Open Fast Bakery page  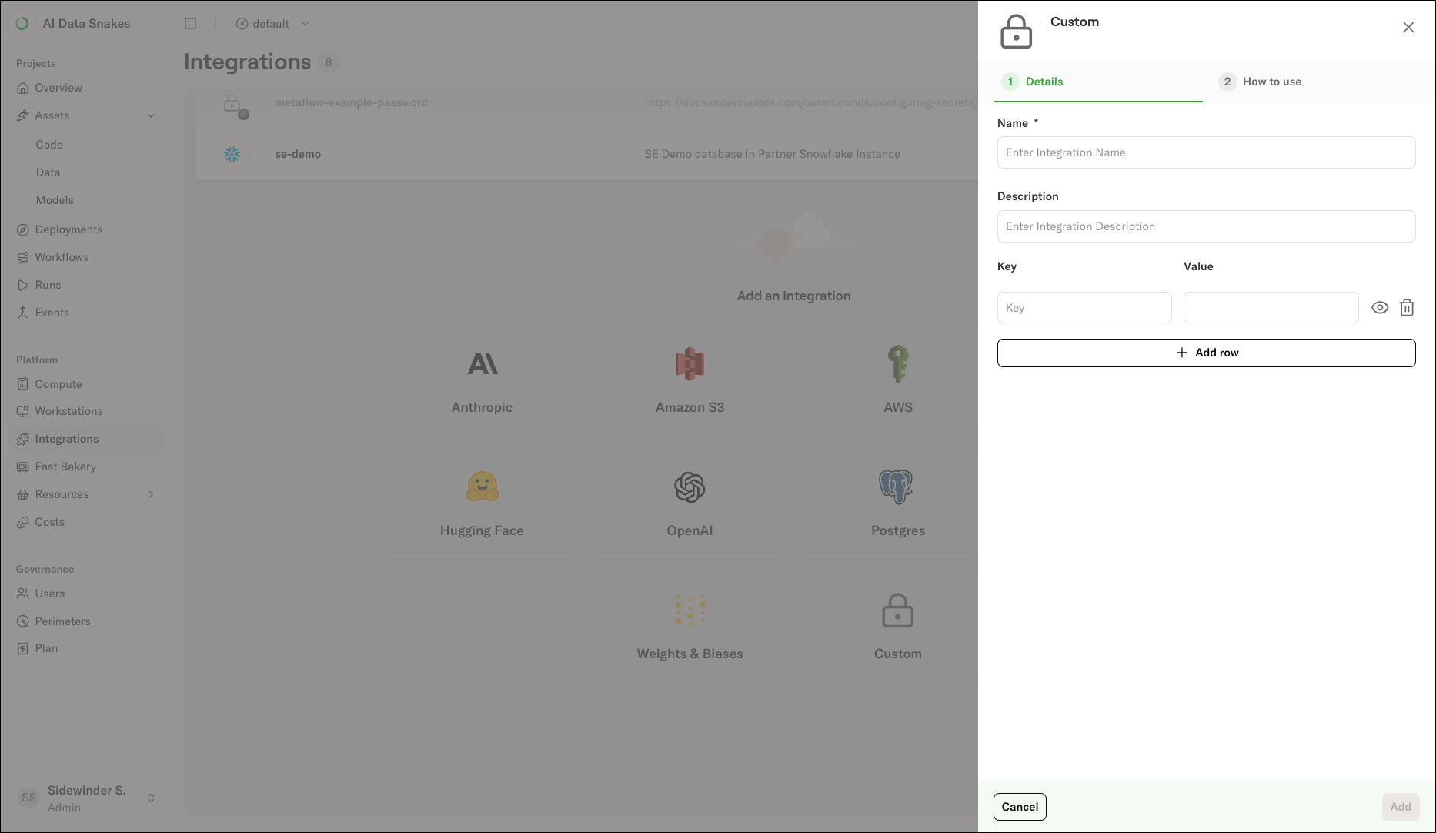pyautogui.click(x=65, y=467)
